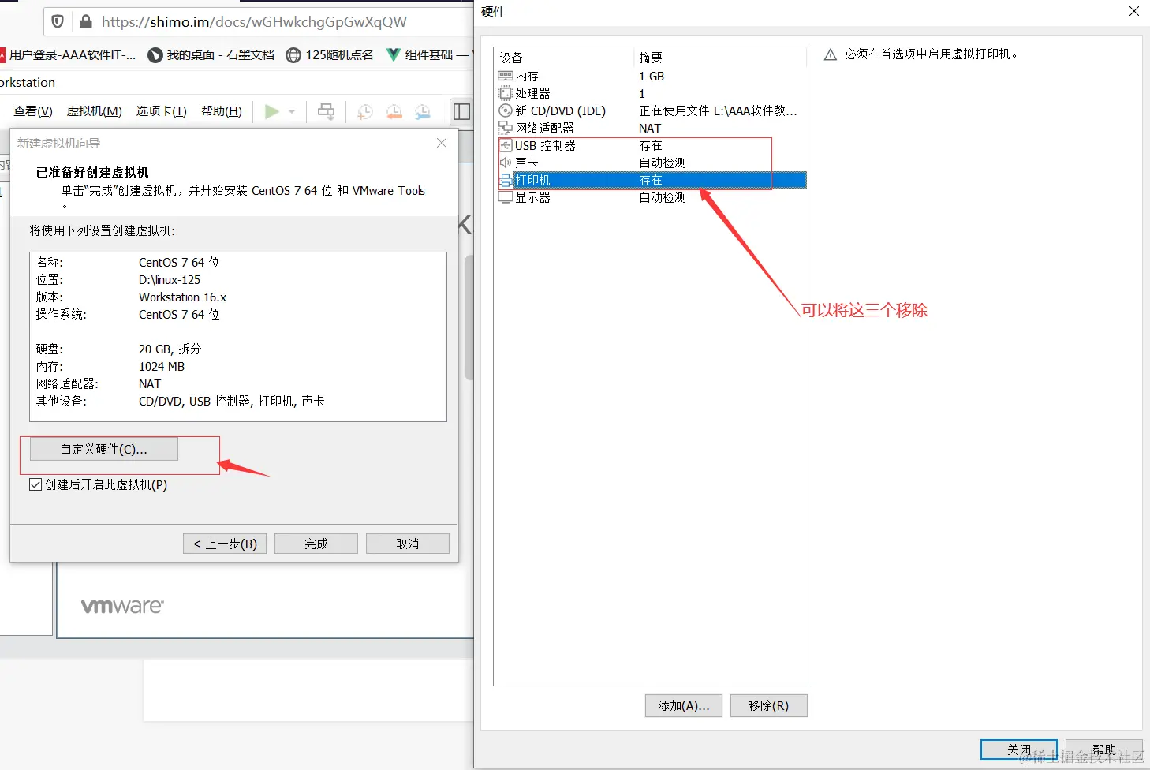The image size is (1150, 770).
Task: Select the USB 控制器 device row
Action: click(652, 145)
